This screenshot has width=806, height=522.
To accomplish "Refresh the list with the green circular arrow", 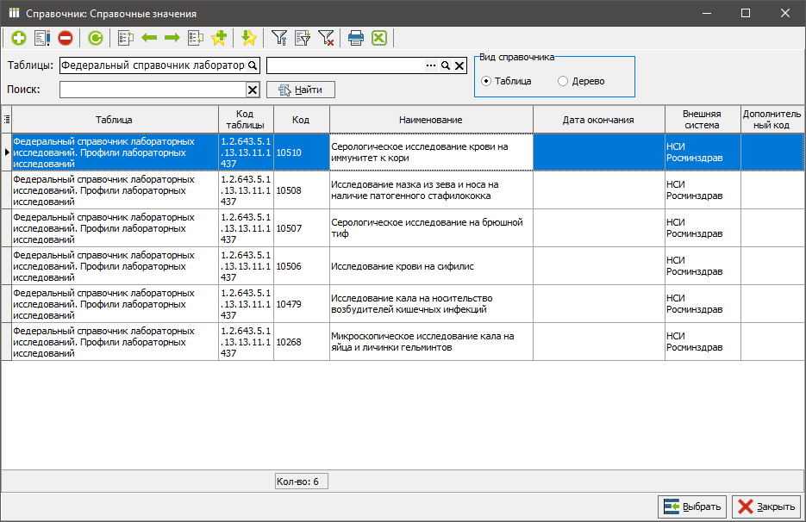I will (x=95, y=38).
